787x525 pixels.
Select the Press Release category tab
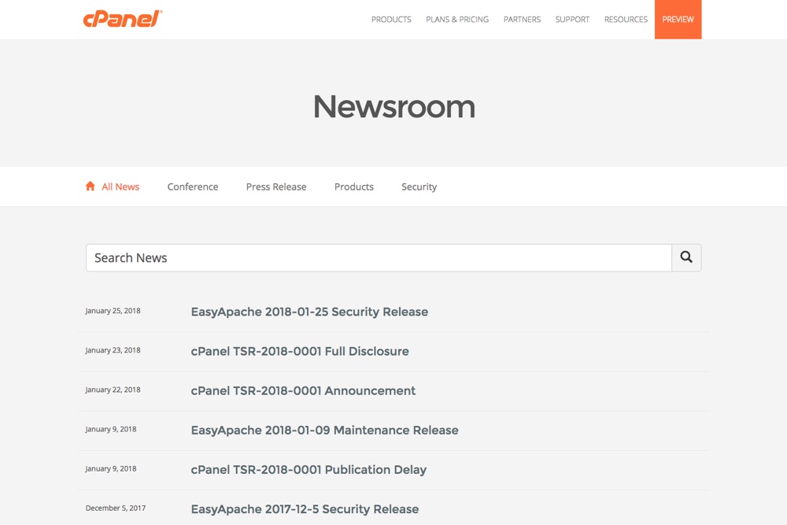[276, 187]
